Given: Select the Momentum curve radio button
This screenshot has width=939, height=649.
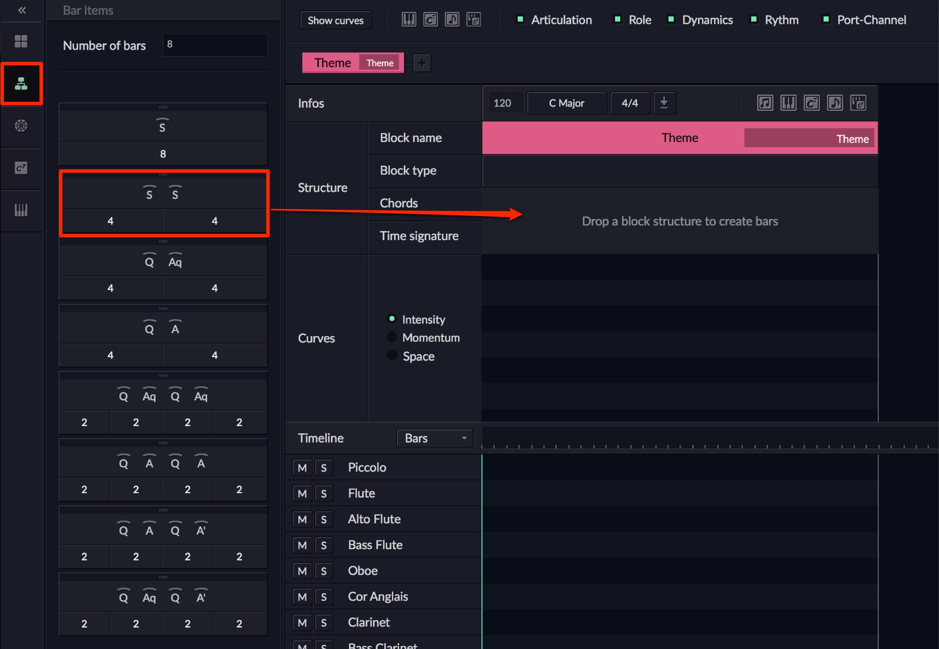Looking at the screenshot, I should (x=392, y=337).
